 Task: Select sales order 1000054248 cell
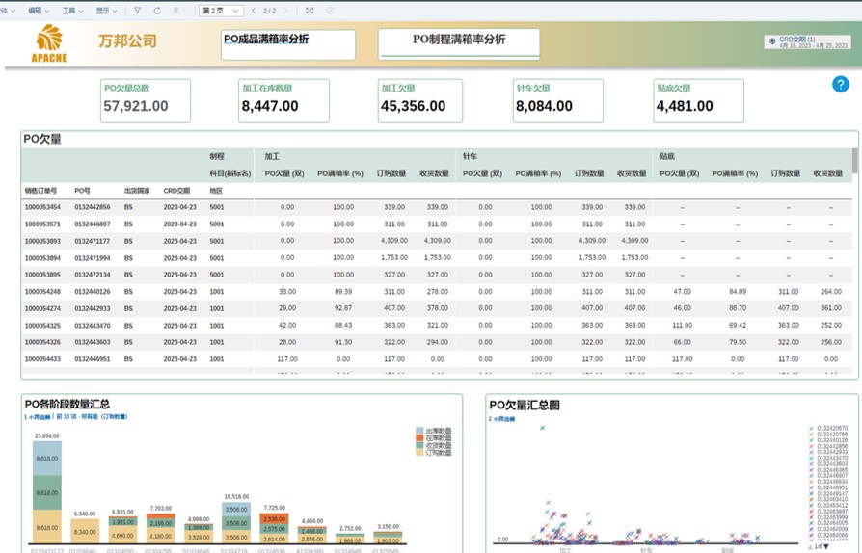point(42,292)
